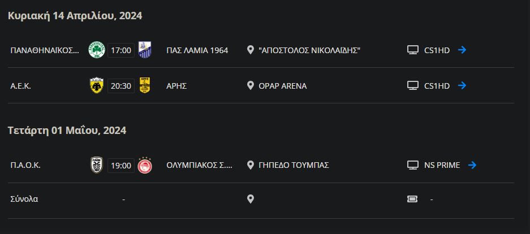Screen dimensions: 530x234
Task: Click the Π.Α.Ο.Κ. home team name
Action: click(x=25, y=165)
